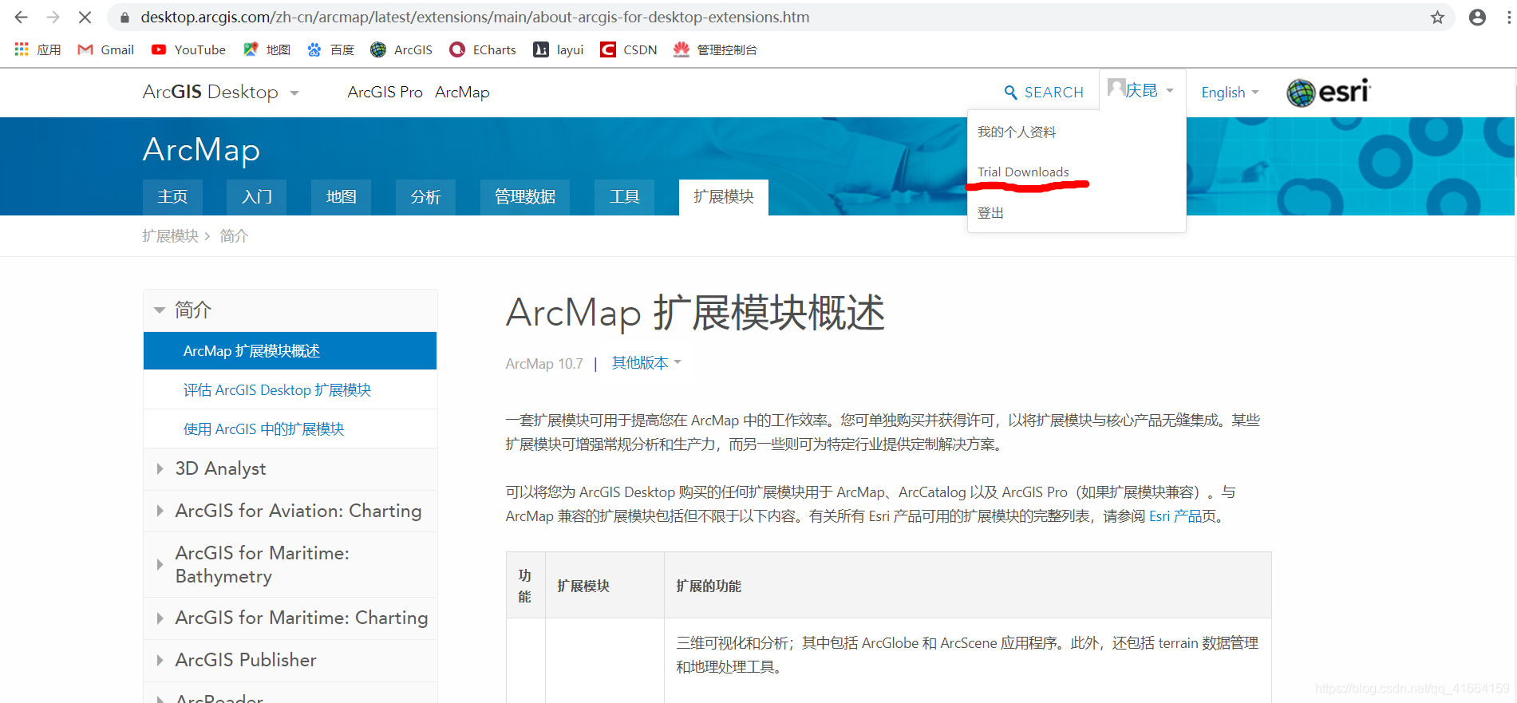The image size is (1517, 703).
Task: Select Trial Downloads in the user menu
Action: click(1023, 172)
